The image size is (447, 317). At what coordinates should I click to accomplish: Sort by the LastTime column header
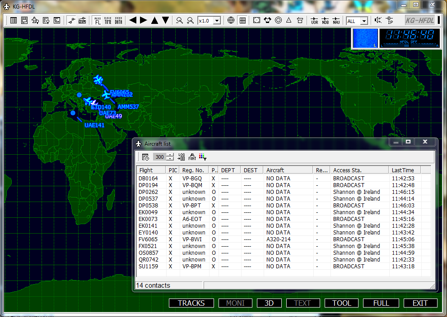pyautogui.click(x=405, y=170)
